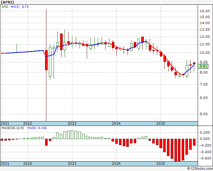
Task: Click 2024 on the MACD timeline
Action: [116, 163]
